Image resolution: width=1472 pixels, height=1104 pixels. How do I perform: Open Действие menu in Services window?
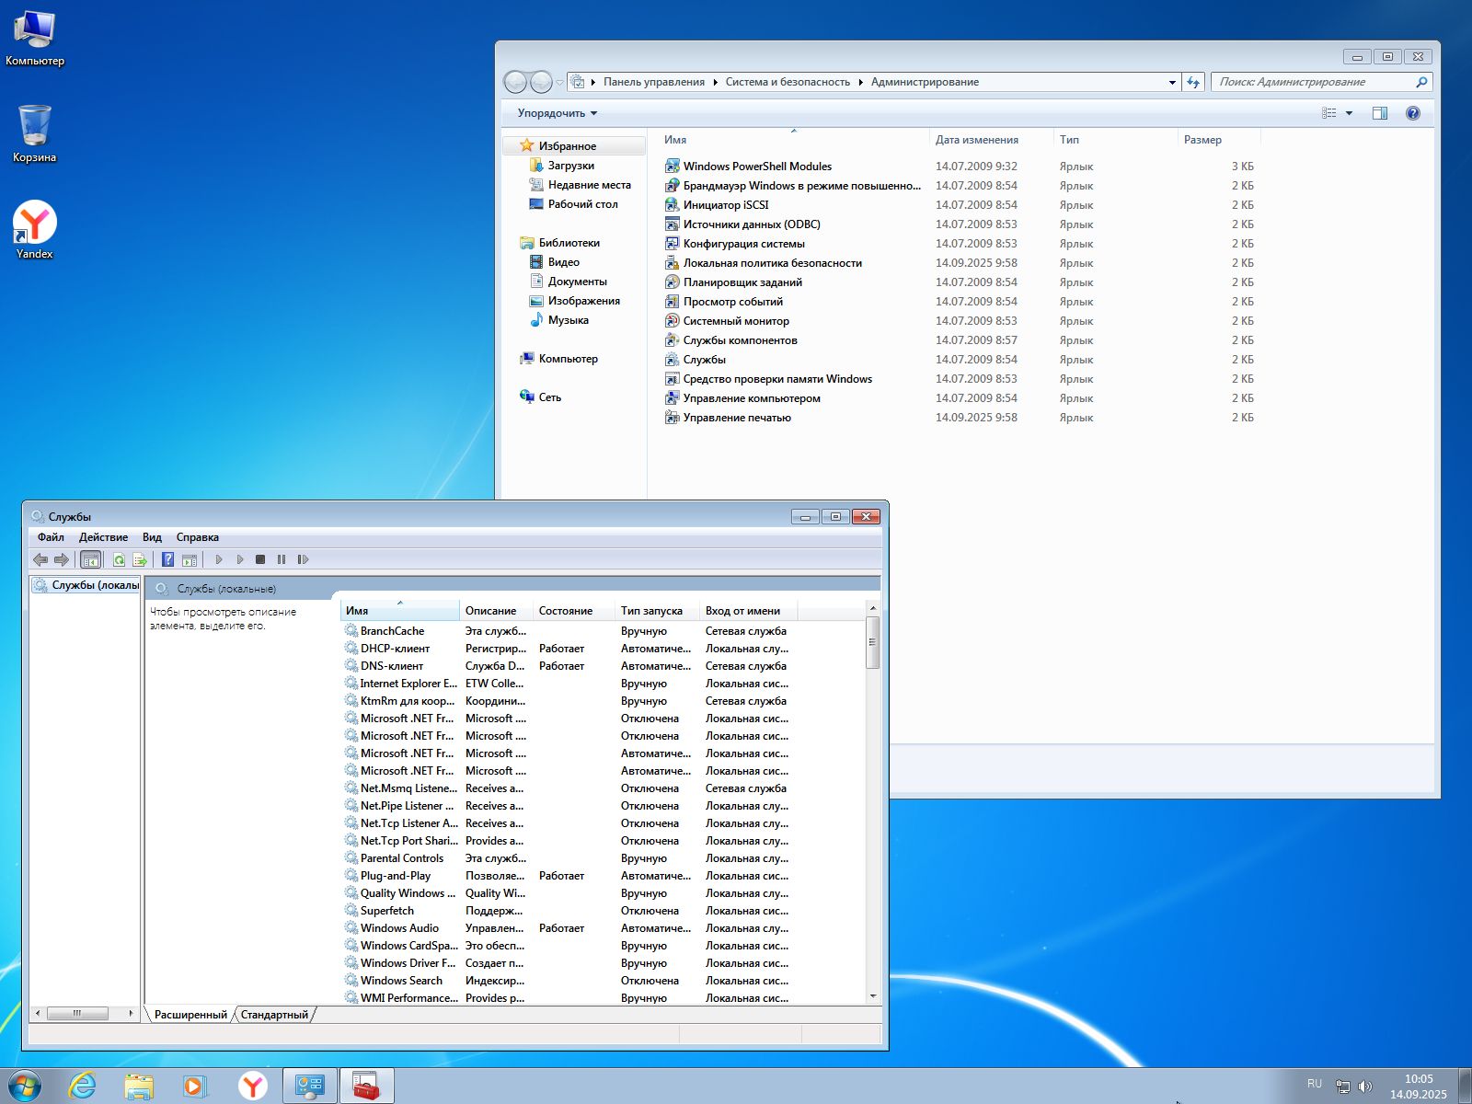pyautogui.click(x=103, y=537)
